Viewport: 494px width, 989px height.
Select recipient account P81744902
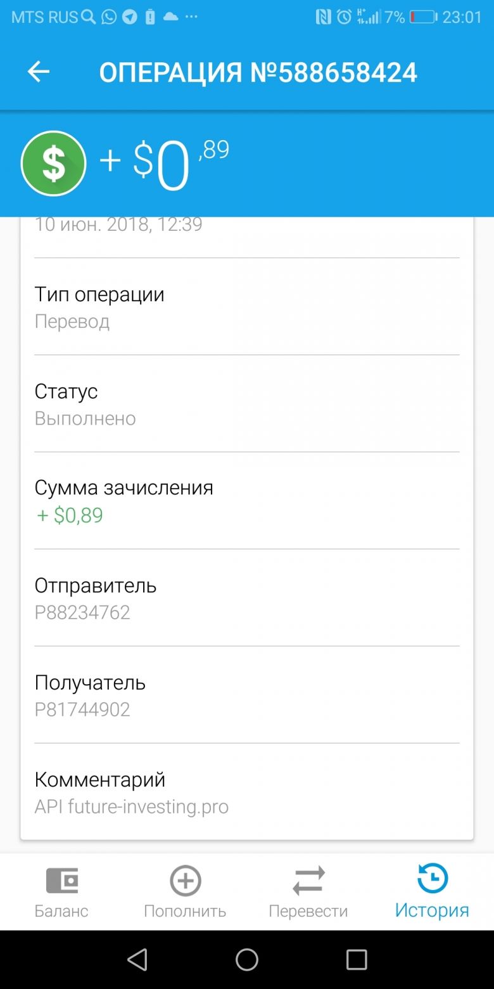click(82, 709)
